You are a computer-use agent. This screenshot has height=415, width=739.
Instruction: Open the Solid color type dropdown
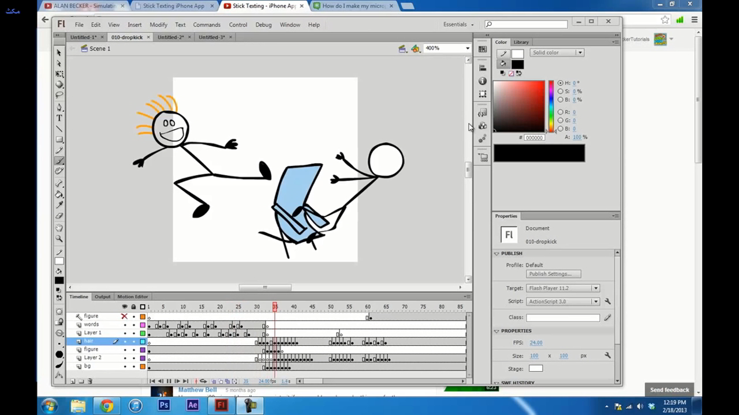[x=557, y=52]
